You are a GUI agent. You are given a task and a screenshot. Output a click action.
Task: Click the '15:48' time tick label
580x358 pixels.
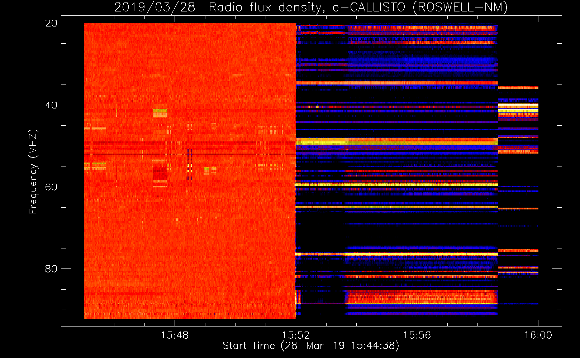[x=175, y=335]
